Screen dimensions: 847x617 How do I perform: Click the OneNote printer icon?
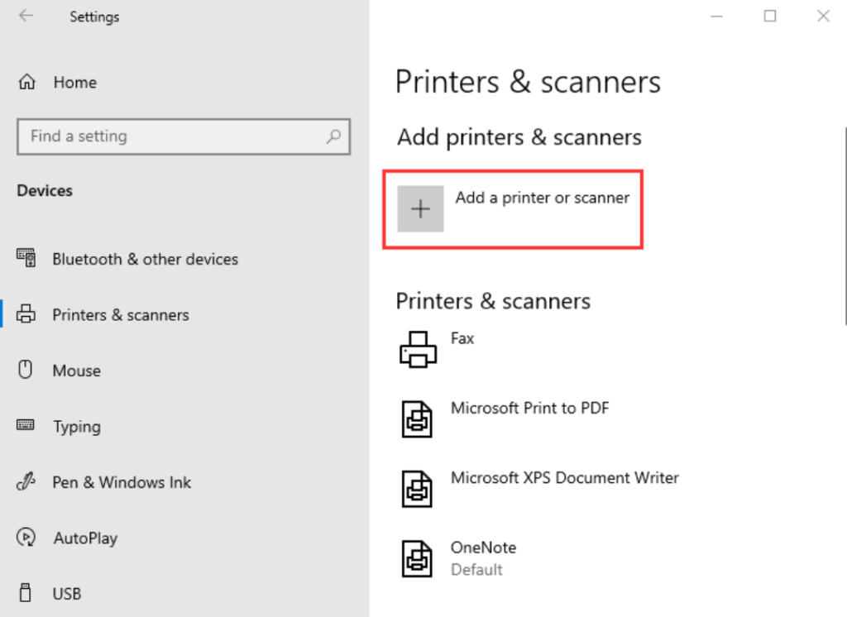click(418, 557)
